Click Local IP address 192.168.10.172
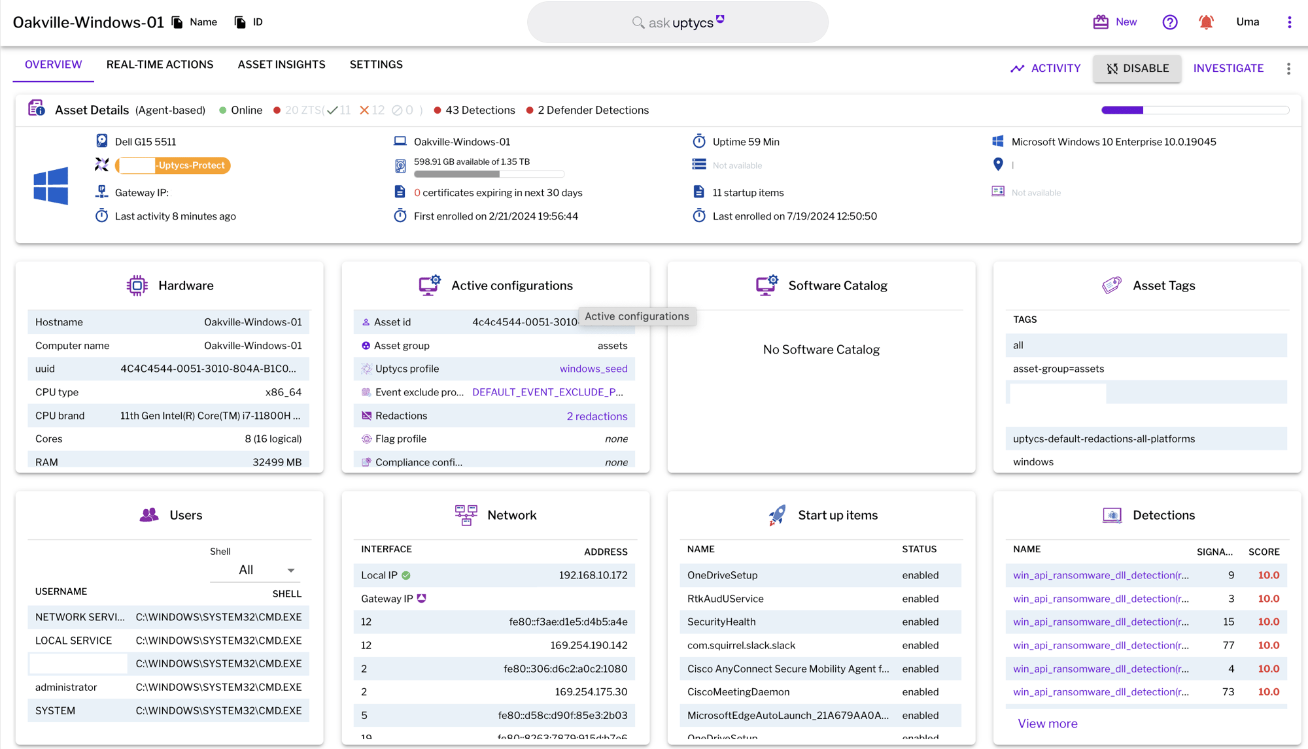The height and width of the screenshot is (749, 1308). 593,575
